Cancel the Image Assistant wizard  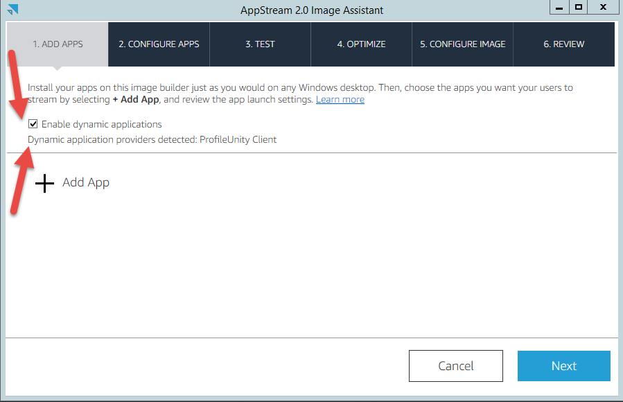[456, 366]
